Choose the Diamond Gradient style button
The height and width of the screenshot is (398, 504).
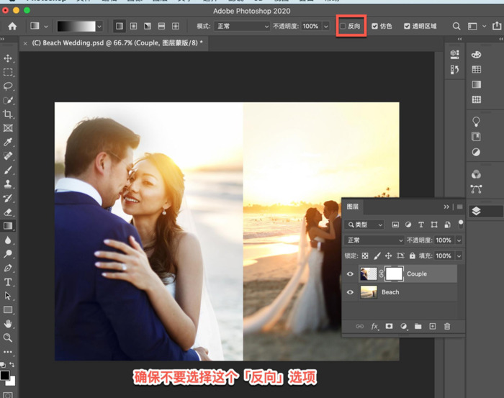coord(176,26)
